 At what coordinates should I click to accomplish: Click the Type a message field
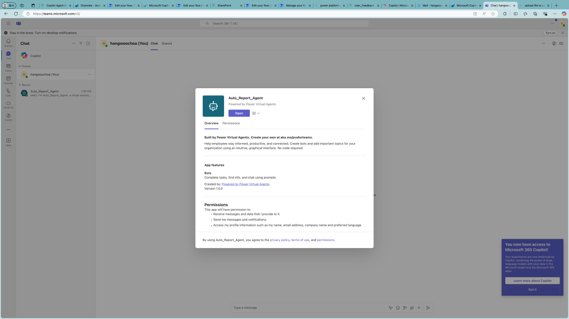point(309,308)
